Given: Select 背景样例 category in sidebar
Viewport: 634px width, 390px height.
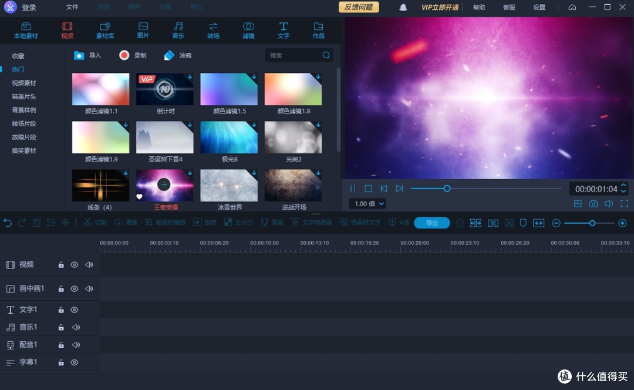Looking at the screenshot, I should pyautogui.click(x=24, y=110).
